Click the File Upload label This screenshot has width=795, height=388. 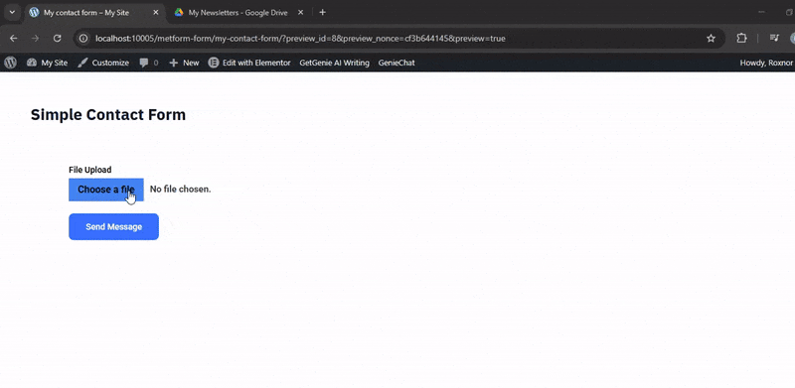(90, 170)
